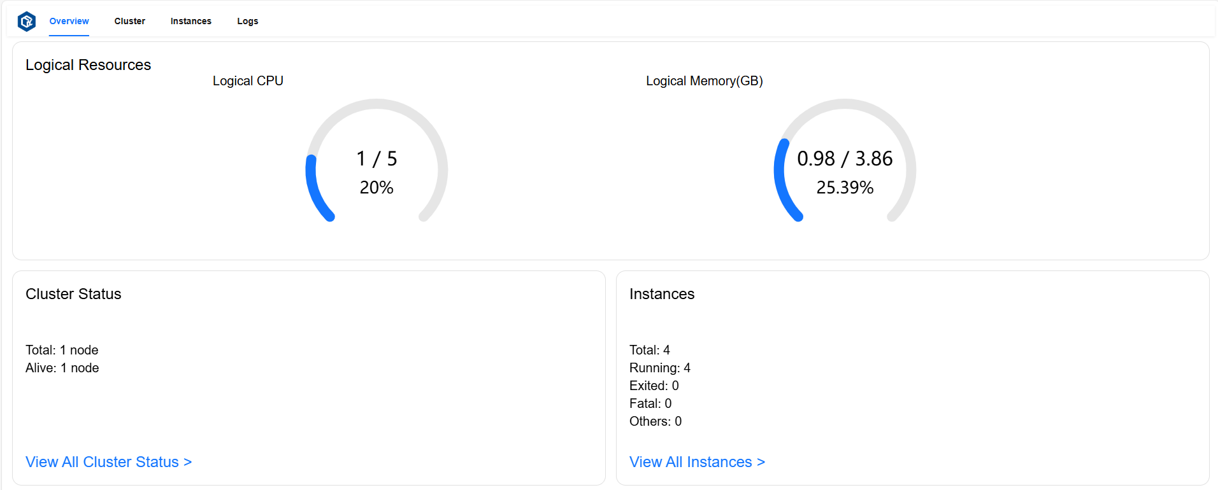This screenshot has width=1218, height=490.
Task: Open the Logs tab
Action: [247, 21]
